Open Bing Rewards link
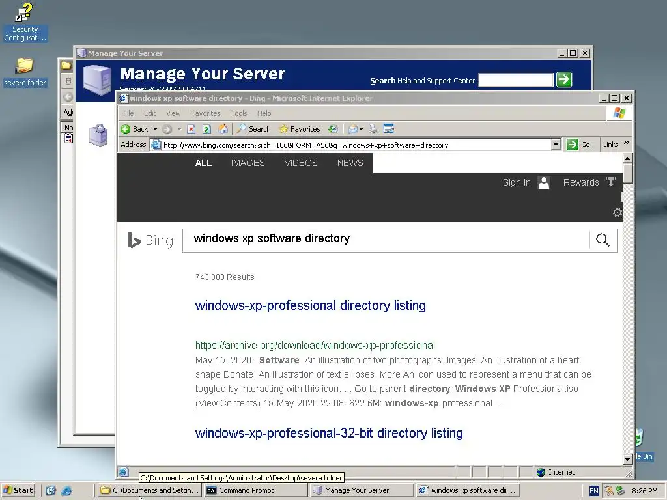Viewport: 667px width, 500px height. [580, 182]
